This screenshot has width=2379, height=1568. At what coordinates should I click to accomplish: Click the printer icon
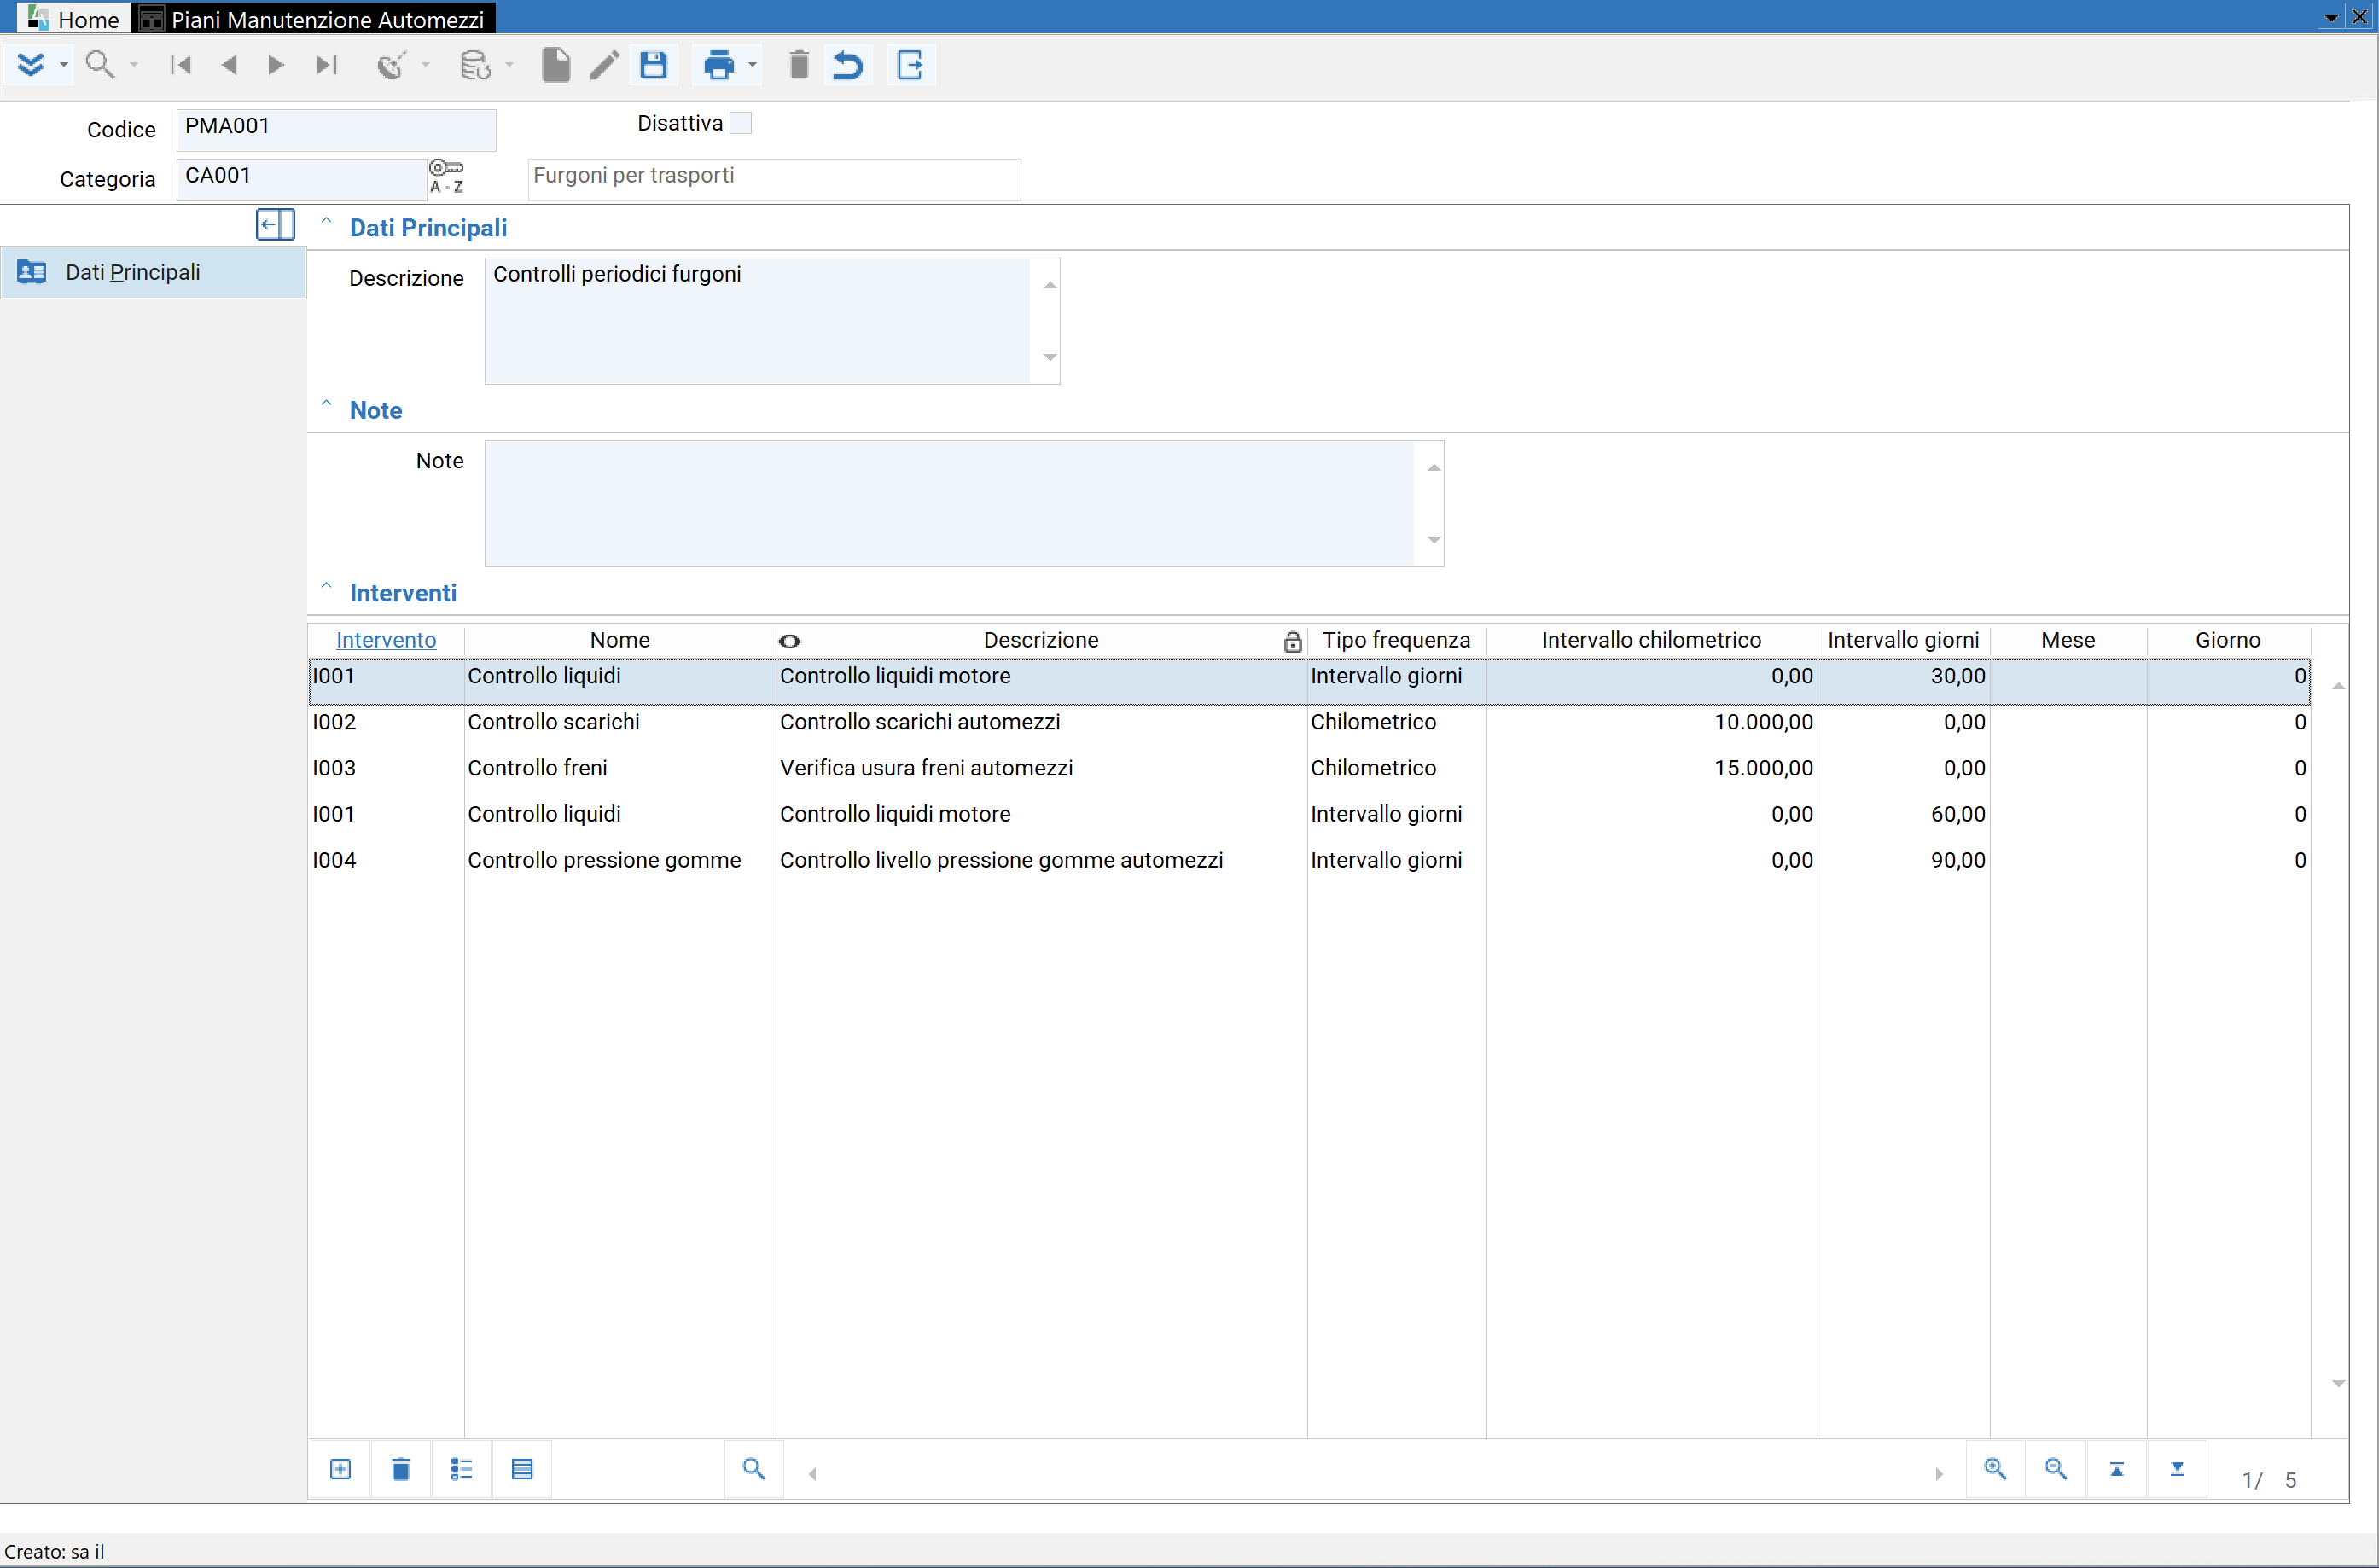(719, 65)
